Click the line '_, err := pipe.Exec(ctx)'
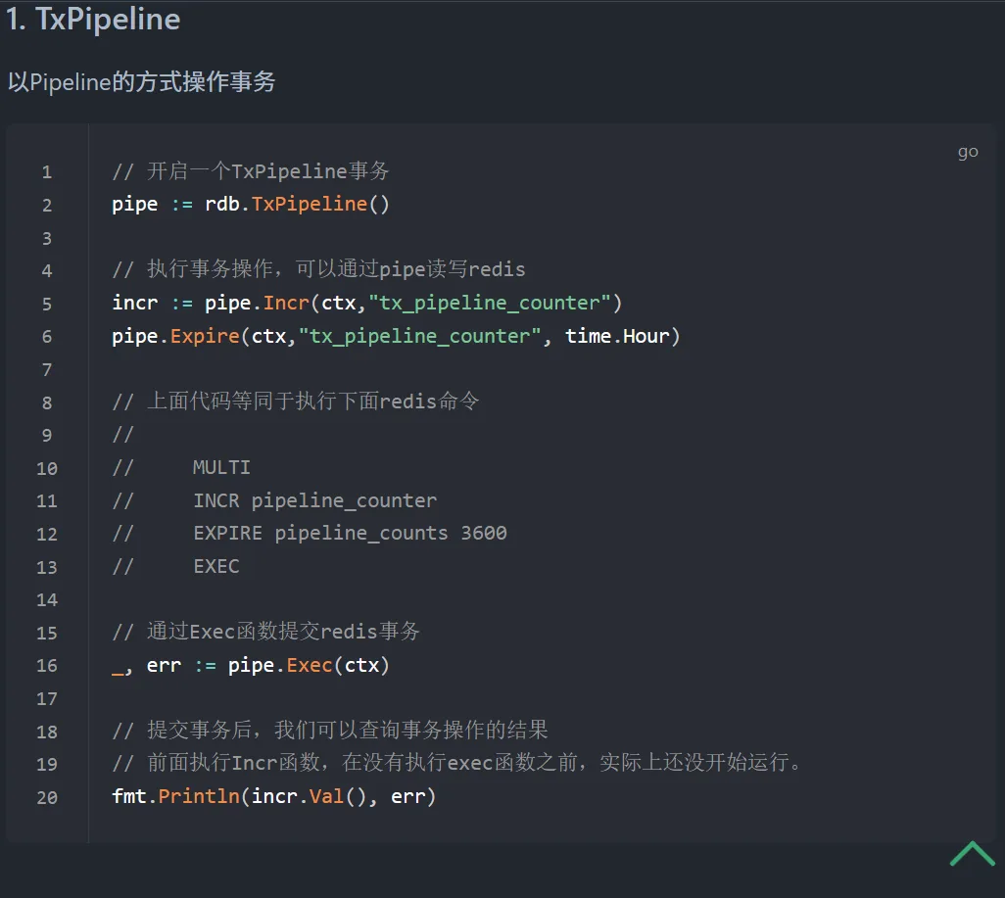Screen dimensions: 1005x898 [x=251, y=665]
